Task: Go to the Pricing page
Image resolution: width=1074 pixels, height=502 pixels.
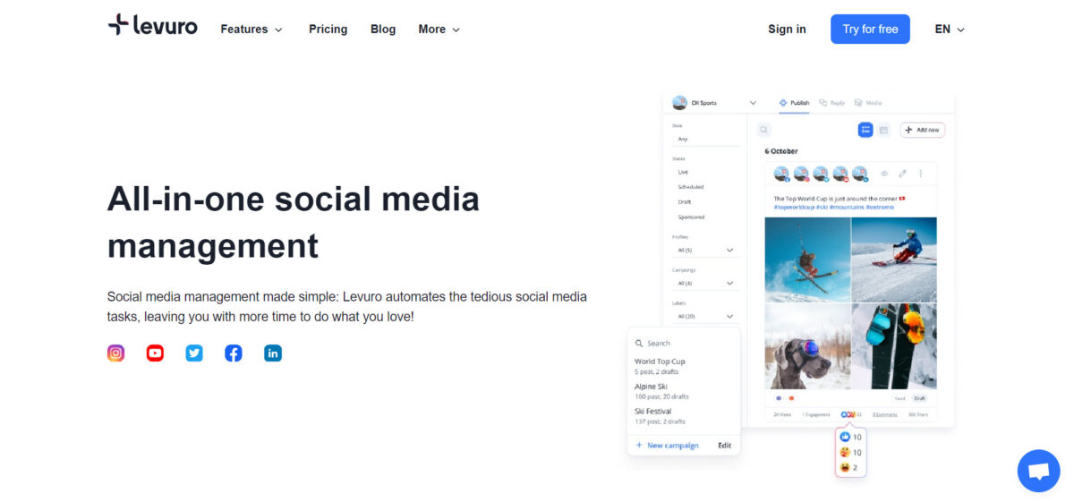Action: coord(328,29)
